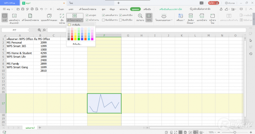Click the Print Preview icon
255x134 pixels.
click(37, 9)
